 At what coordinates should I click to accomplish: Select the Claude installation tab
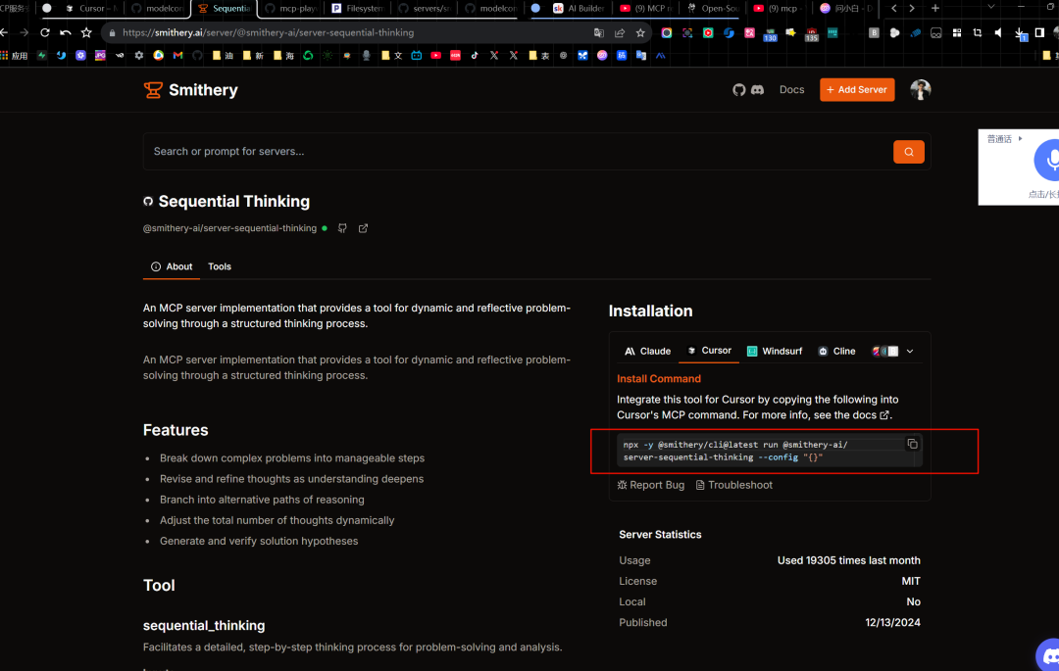click(x=648, y=351)
